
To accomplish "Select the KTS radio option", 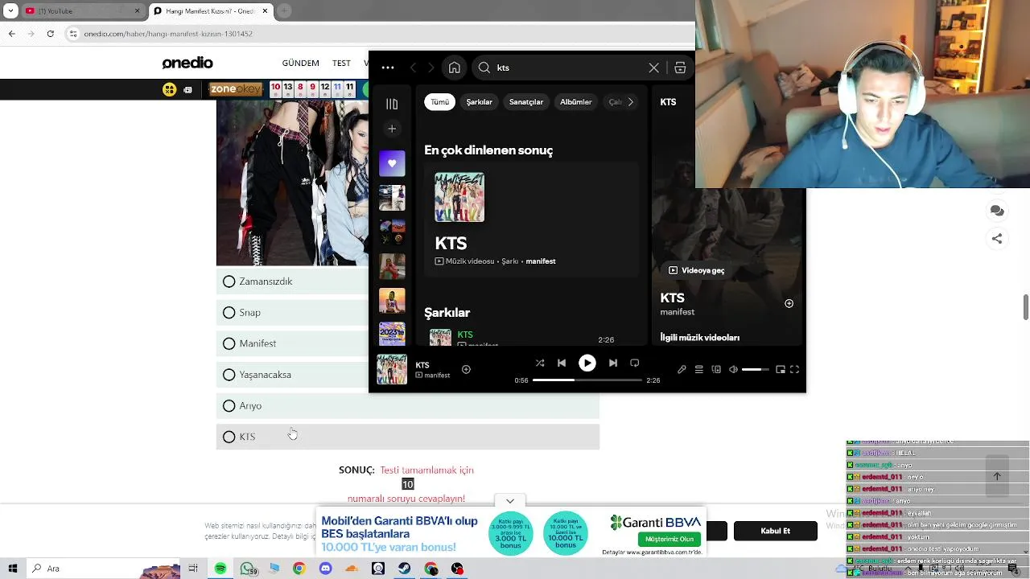I will [x=229, y=437].
